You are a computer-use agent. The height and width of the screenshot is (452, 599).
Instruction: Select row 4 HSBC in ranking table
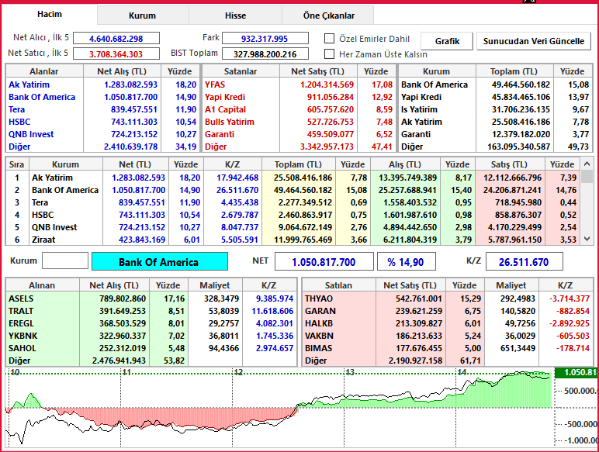click(294, 215)
